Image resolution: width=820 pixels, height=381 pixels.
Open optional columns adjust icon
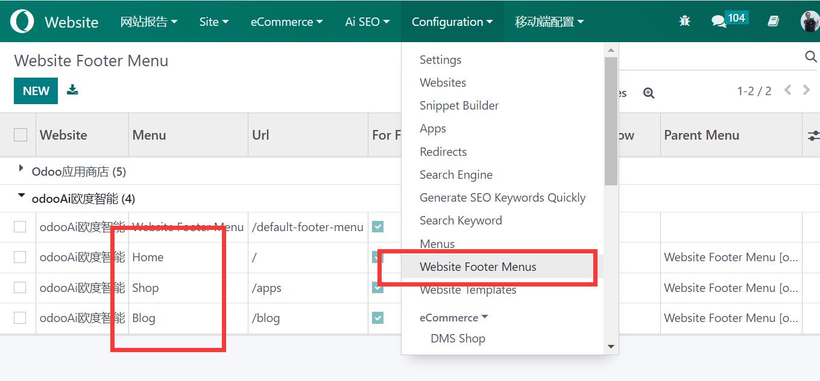(813, 135)
